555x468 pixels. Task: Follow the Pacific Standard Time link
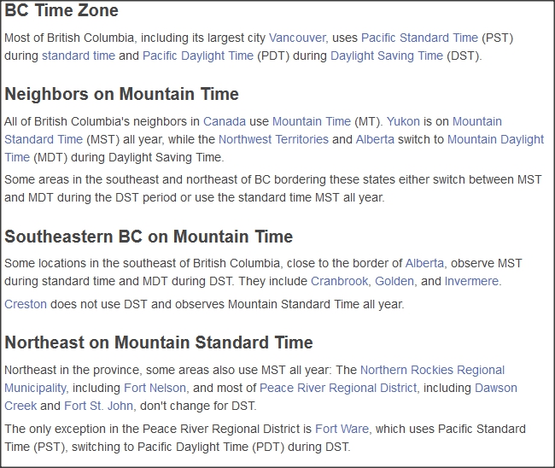tap(419, 38)
